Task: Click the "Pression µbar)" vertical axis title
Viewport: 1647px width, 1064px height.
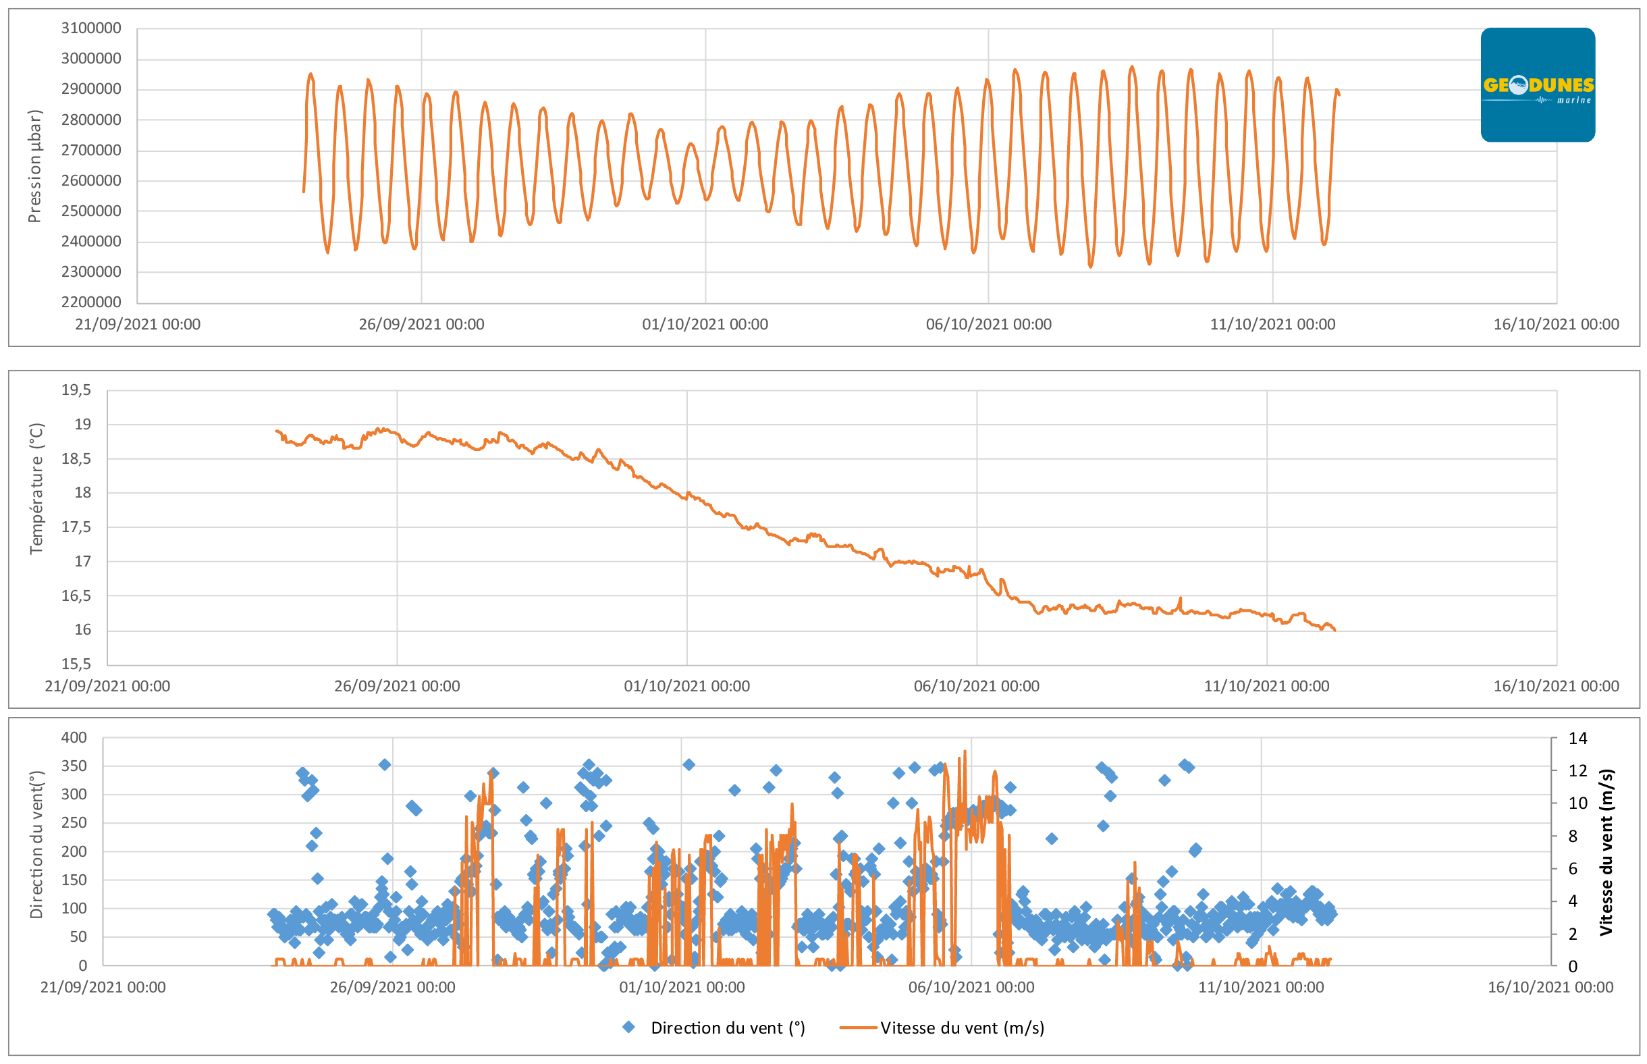Action: (x=34, y=166)
